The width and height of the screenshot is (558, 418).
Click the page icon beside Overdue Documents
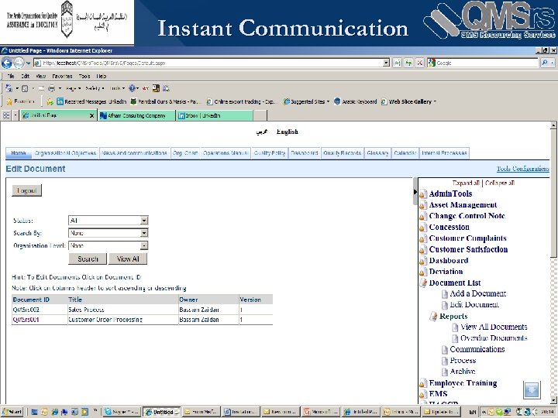point(455,338)
